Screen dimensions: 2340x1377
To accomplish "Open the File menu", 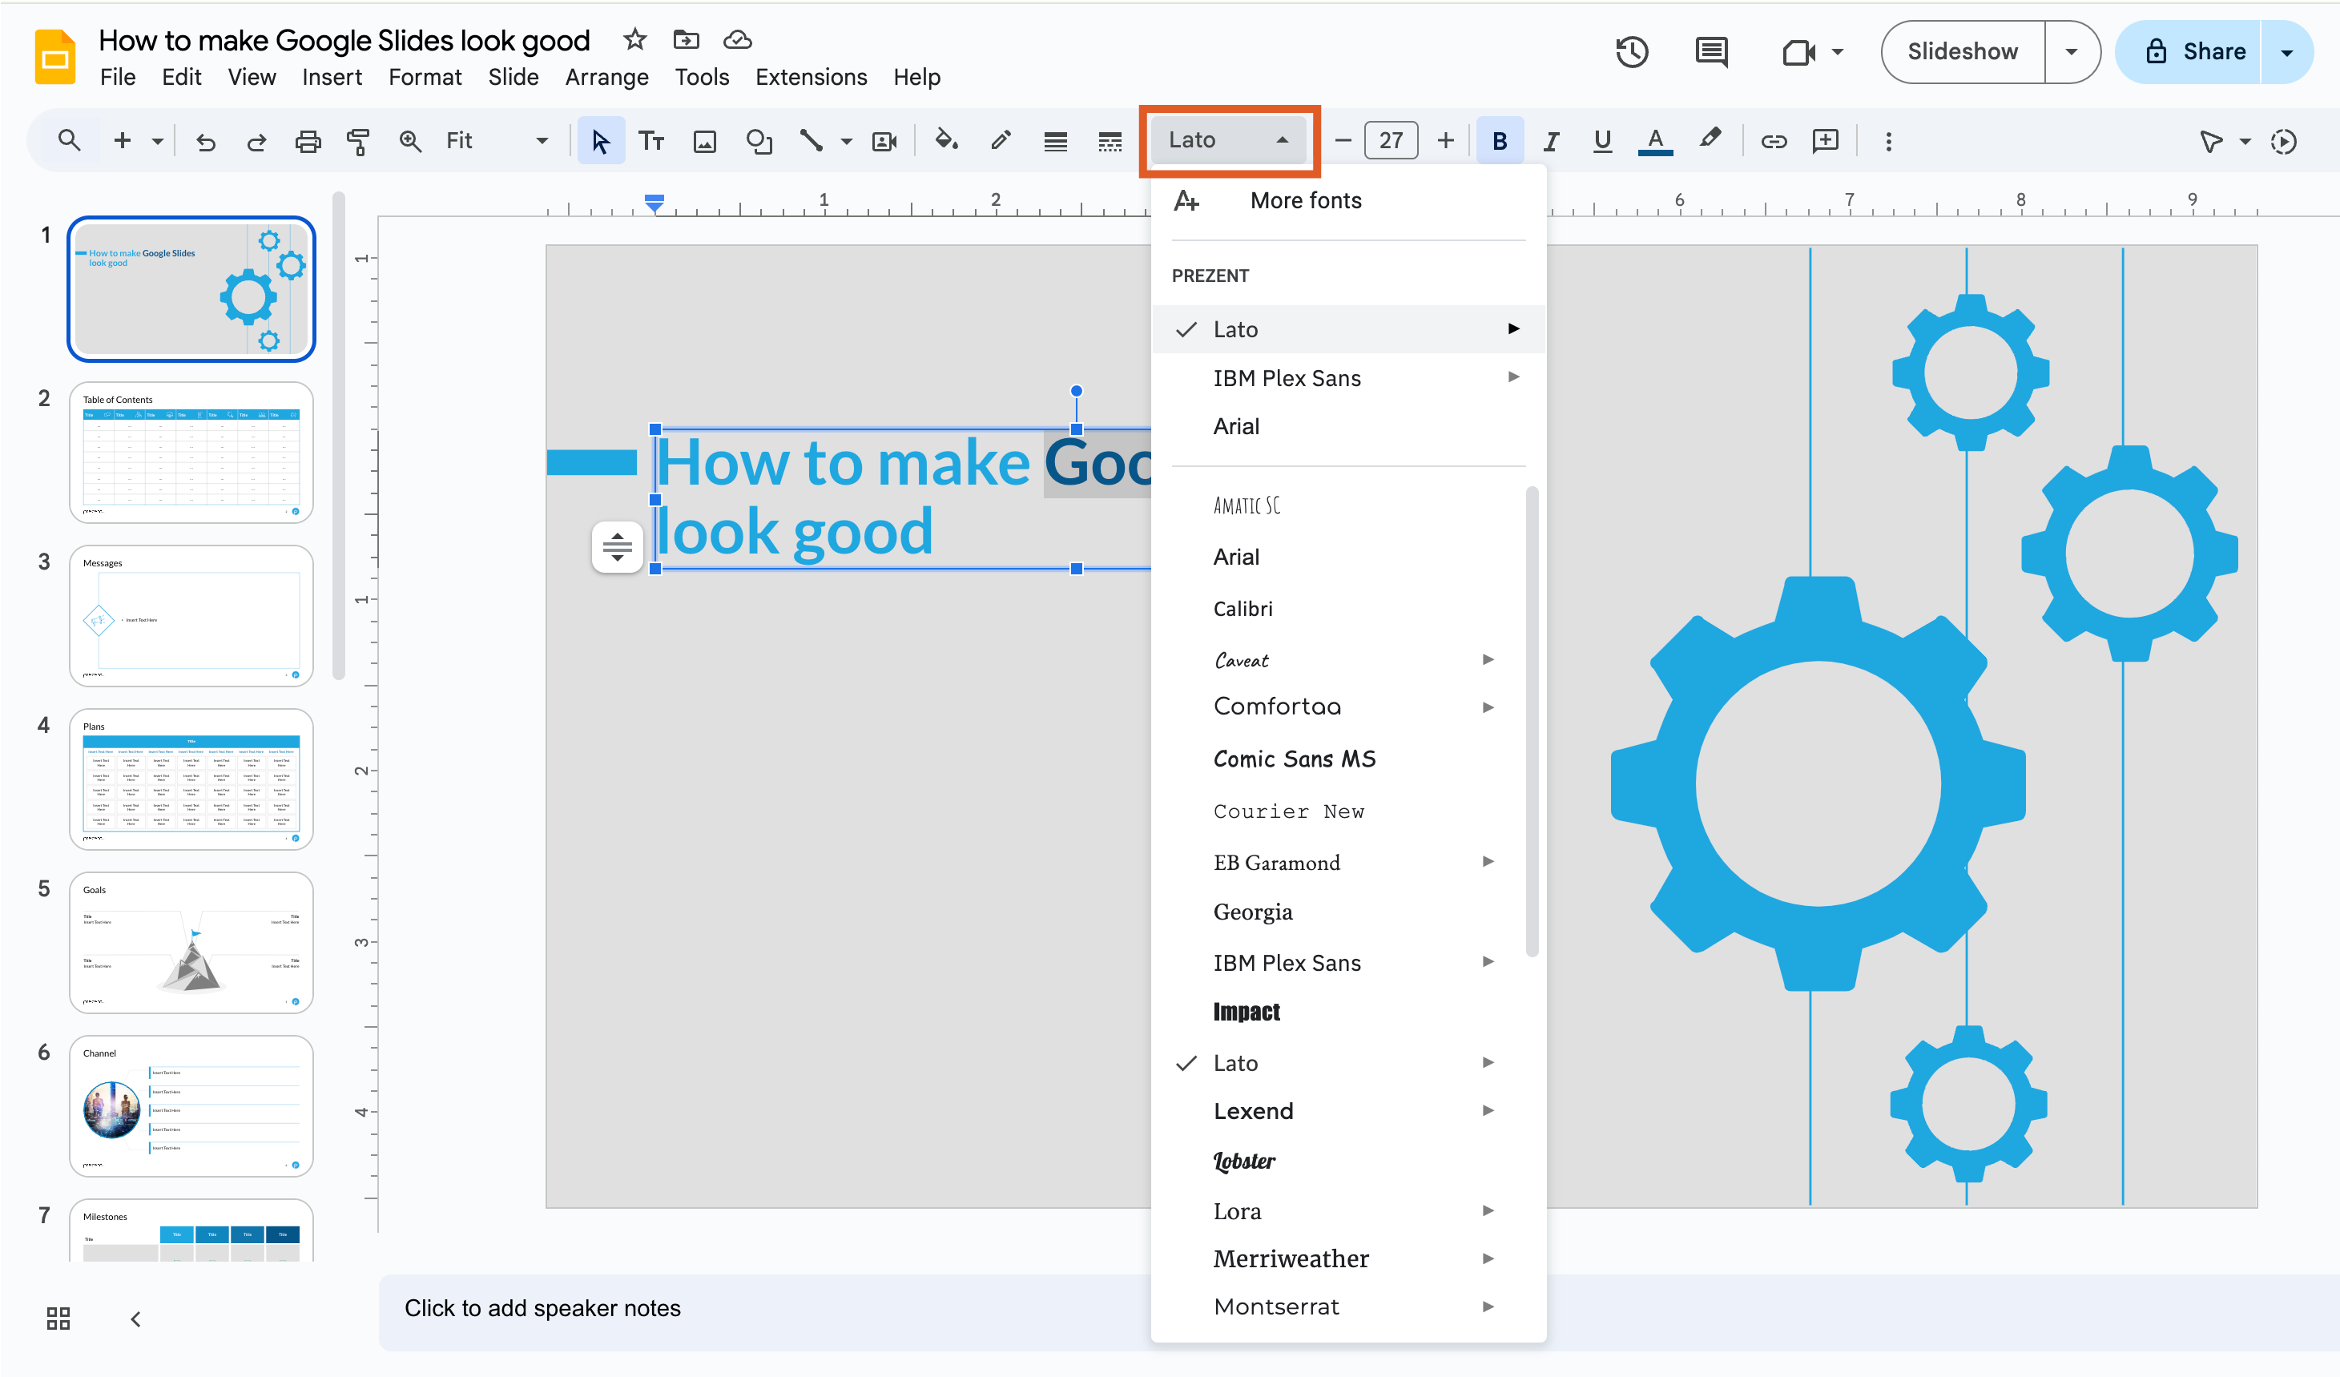I will point(118,77).
